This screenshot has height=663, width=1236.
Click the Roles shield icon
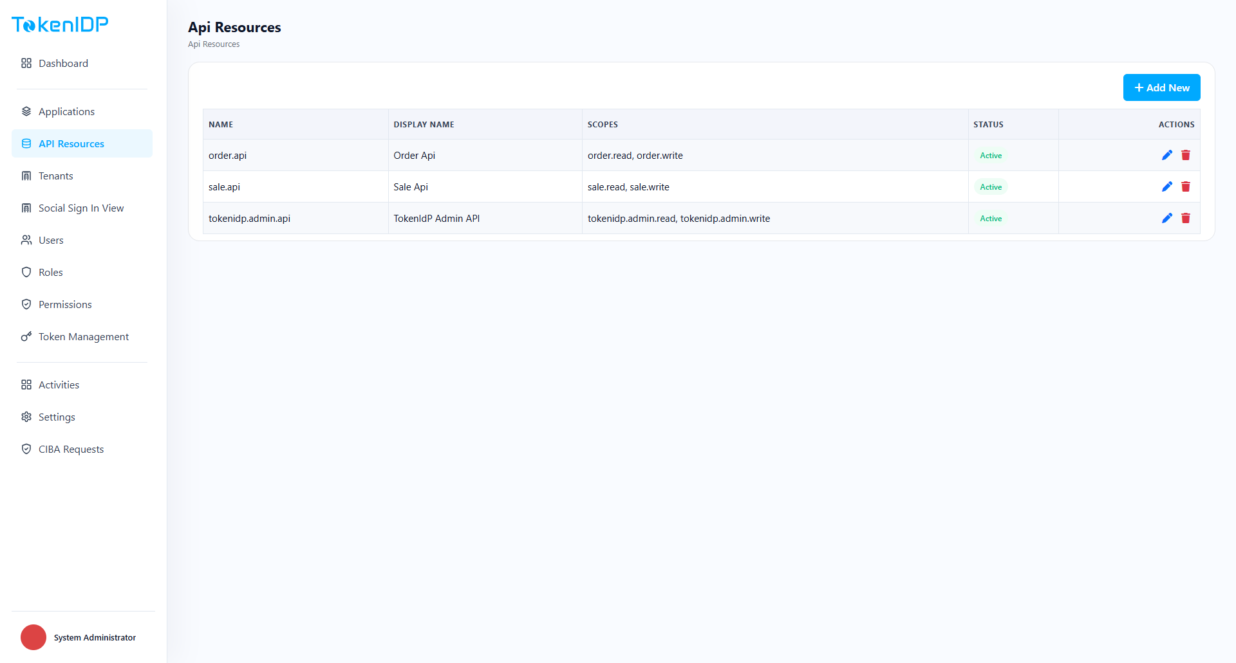[x=26, y=272]
